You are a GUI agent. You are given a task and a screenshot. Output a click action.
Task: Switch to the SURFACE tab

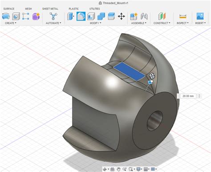coord(9,9)
